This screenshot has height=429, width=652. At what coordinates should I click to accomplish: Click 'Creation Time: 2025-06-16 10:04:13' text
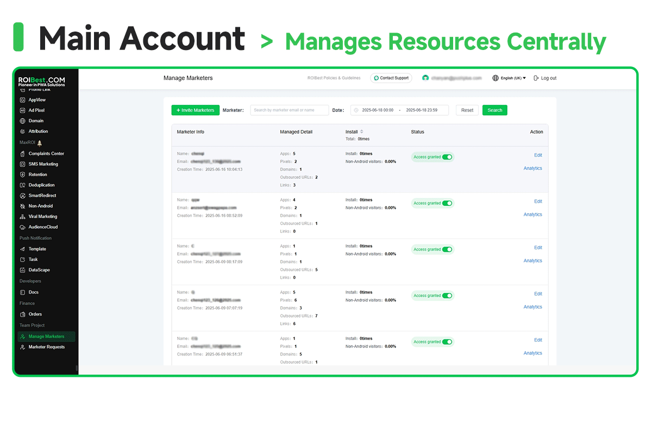coord(210,169)
